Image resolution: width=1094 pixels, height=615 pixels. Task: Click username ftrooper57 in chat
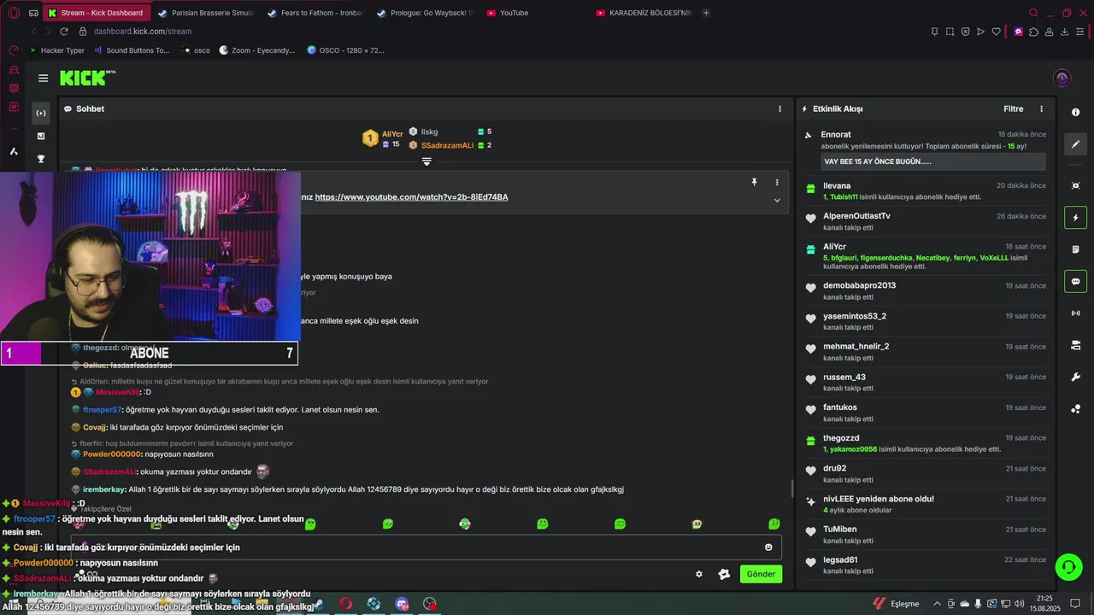102,410
